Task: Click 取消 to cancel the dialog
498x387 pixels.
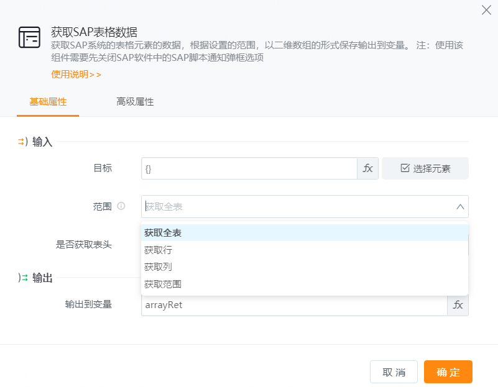Action: click(x=394, y=372)
